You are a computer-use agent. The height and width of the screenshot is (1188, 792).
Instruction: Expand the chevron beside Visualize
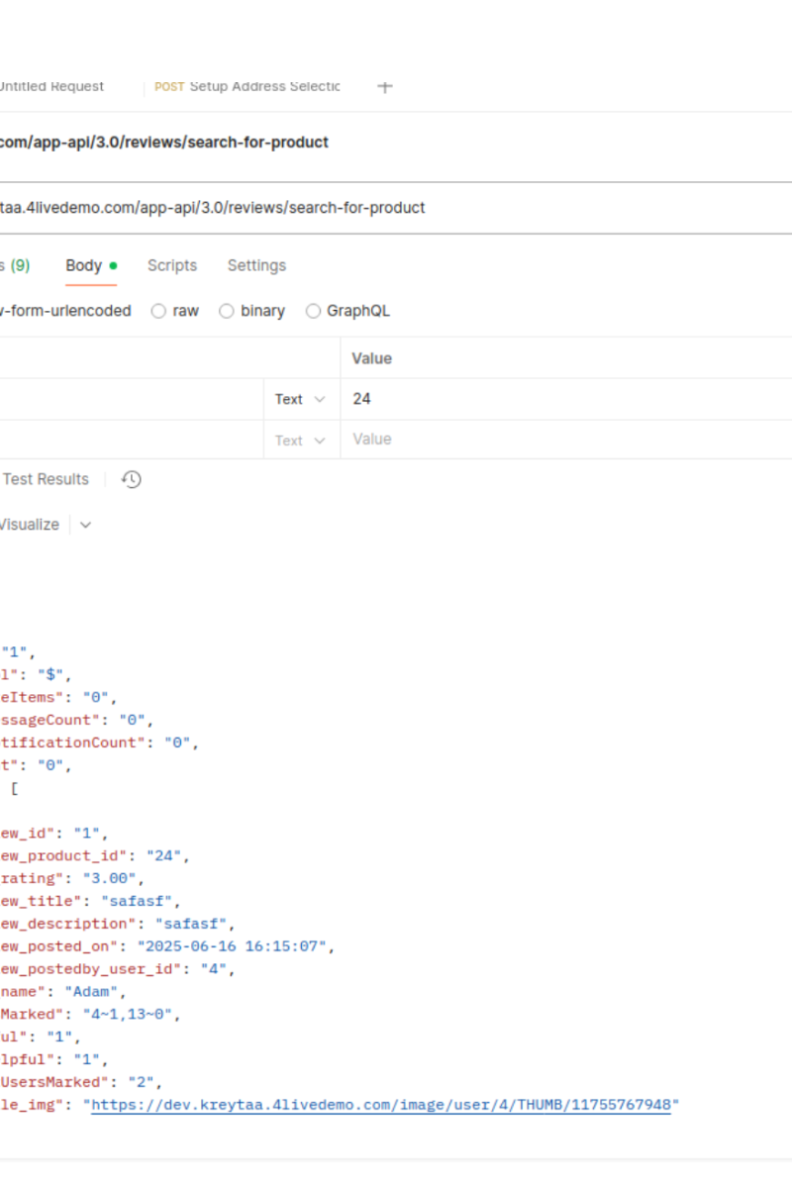[x=85, y=525]
